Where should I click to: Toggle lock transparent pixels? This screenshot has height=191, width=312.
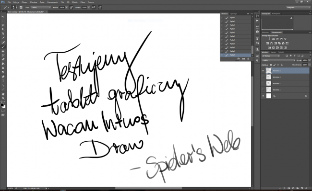[271, 65]
